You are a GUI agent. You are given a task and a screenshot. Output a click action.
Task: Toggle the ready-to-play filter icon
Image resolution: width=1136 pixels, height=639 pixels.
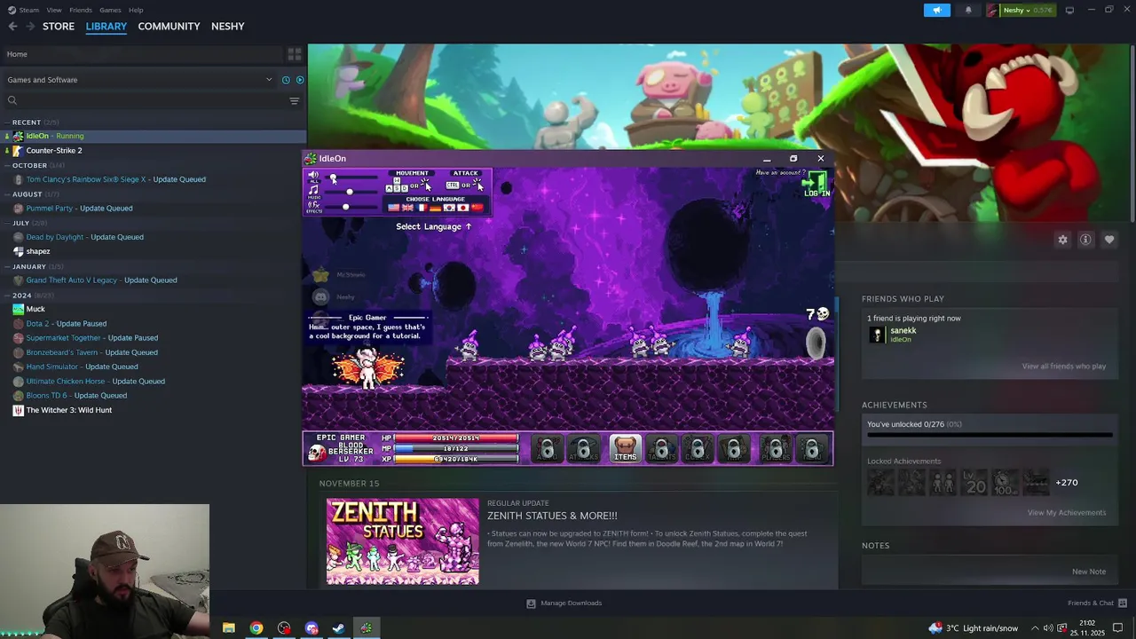tap(300, 80)
